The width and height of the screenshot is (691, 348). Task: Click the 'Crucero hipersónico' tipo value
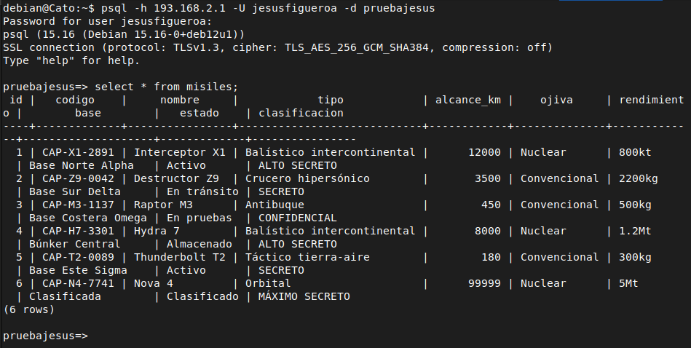coord(307,179)
